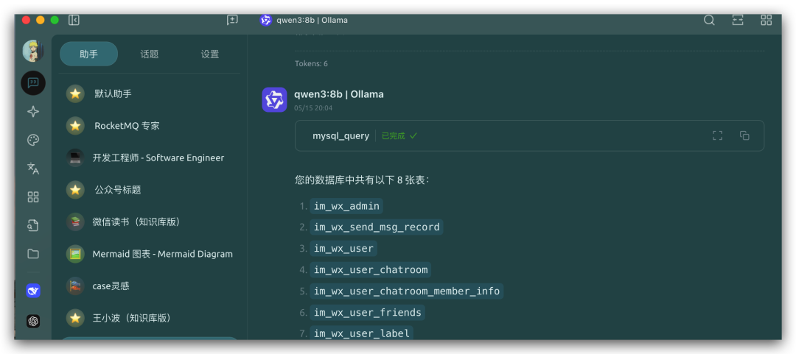Copy the mysql_query tool result
The image size is (796, 354).
(x=744, y=135)
